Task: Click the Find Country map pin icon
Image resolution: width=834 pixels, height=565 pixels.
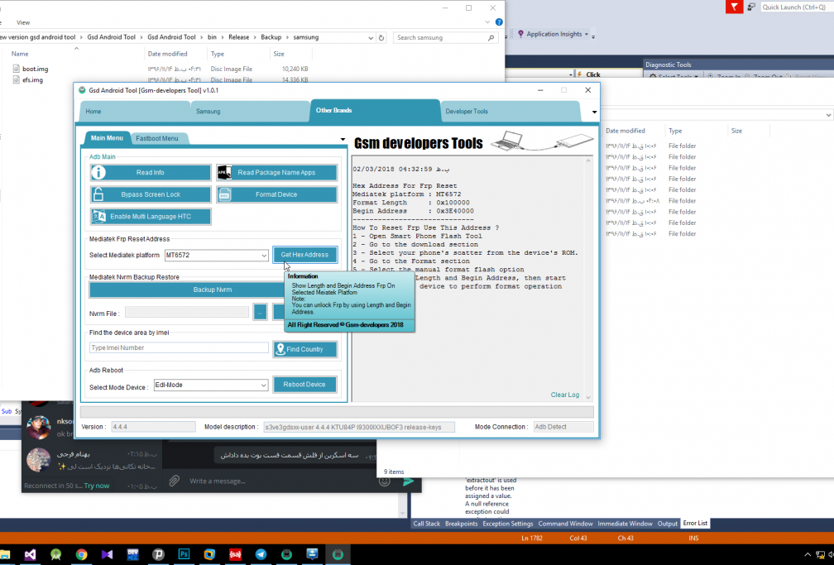Action: 280,350
